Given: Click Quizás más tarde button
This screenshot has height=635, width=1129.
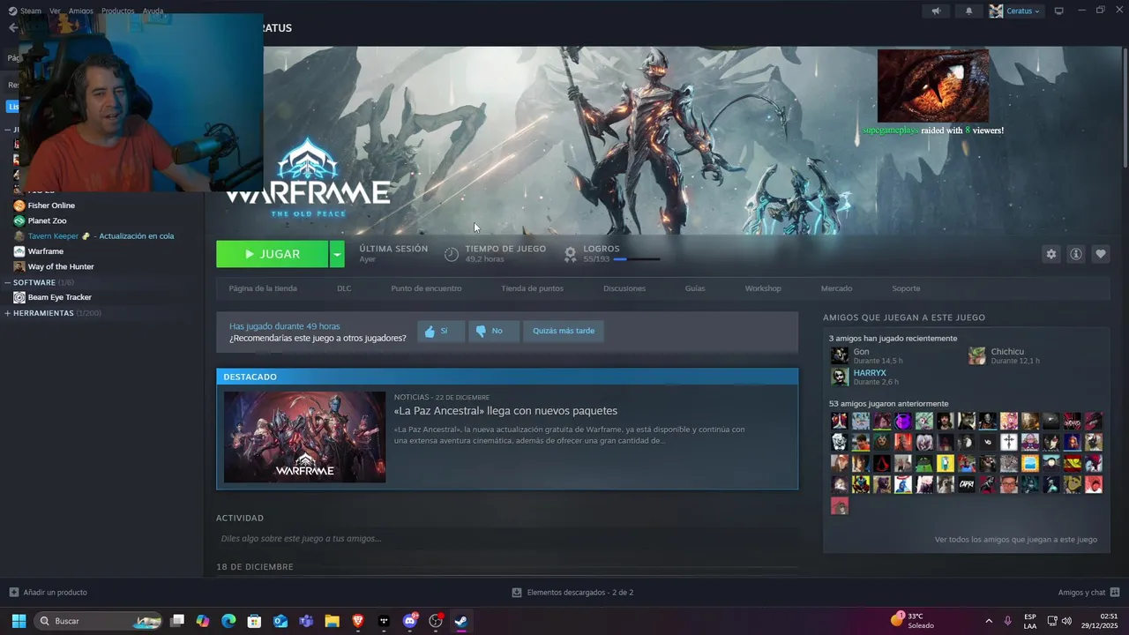Looking at the screenshot, I should click(x=564, y=331).
